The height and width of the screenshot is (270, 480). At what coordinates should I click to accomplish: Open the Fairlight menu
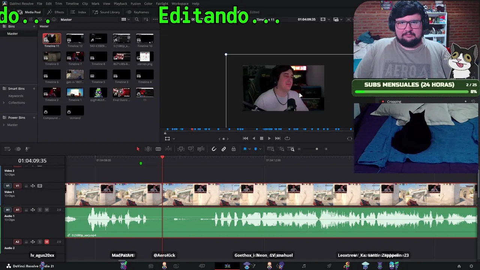tap(162, 3)
